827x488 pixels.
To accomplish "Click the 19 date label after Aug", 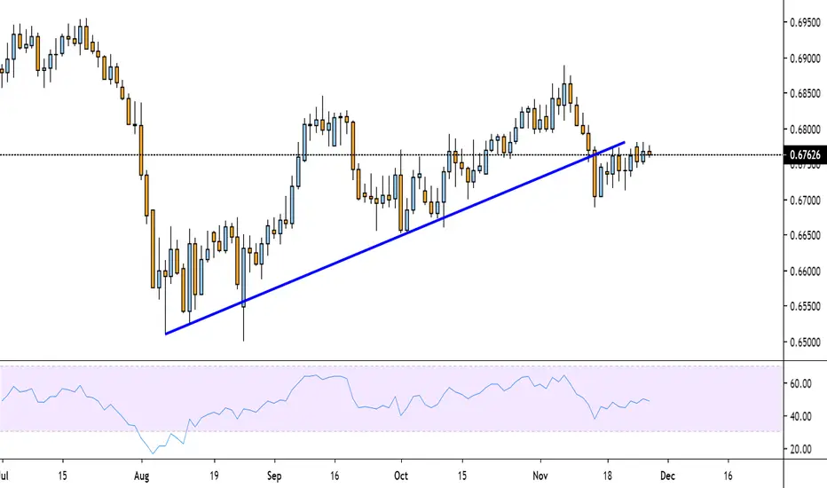I will click(x=214, y=476).
